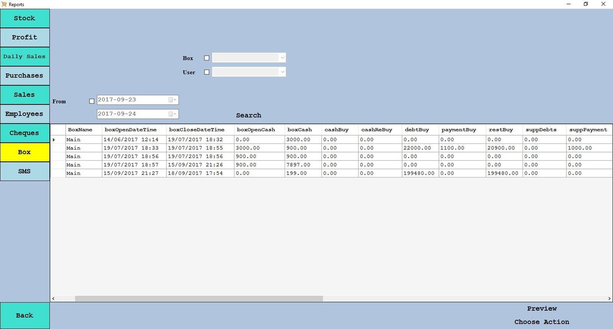Open the Sales report

(25, 95)
